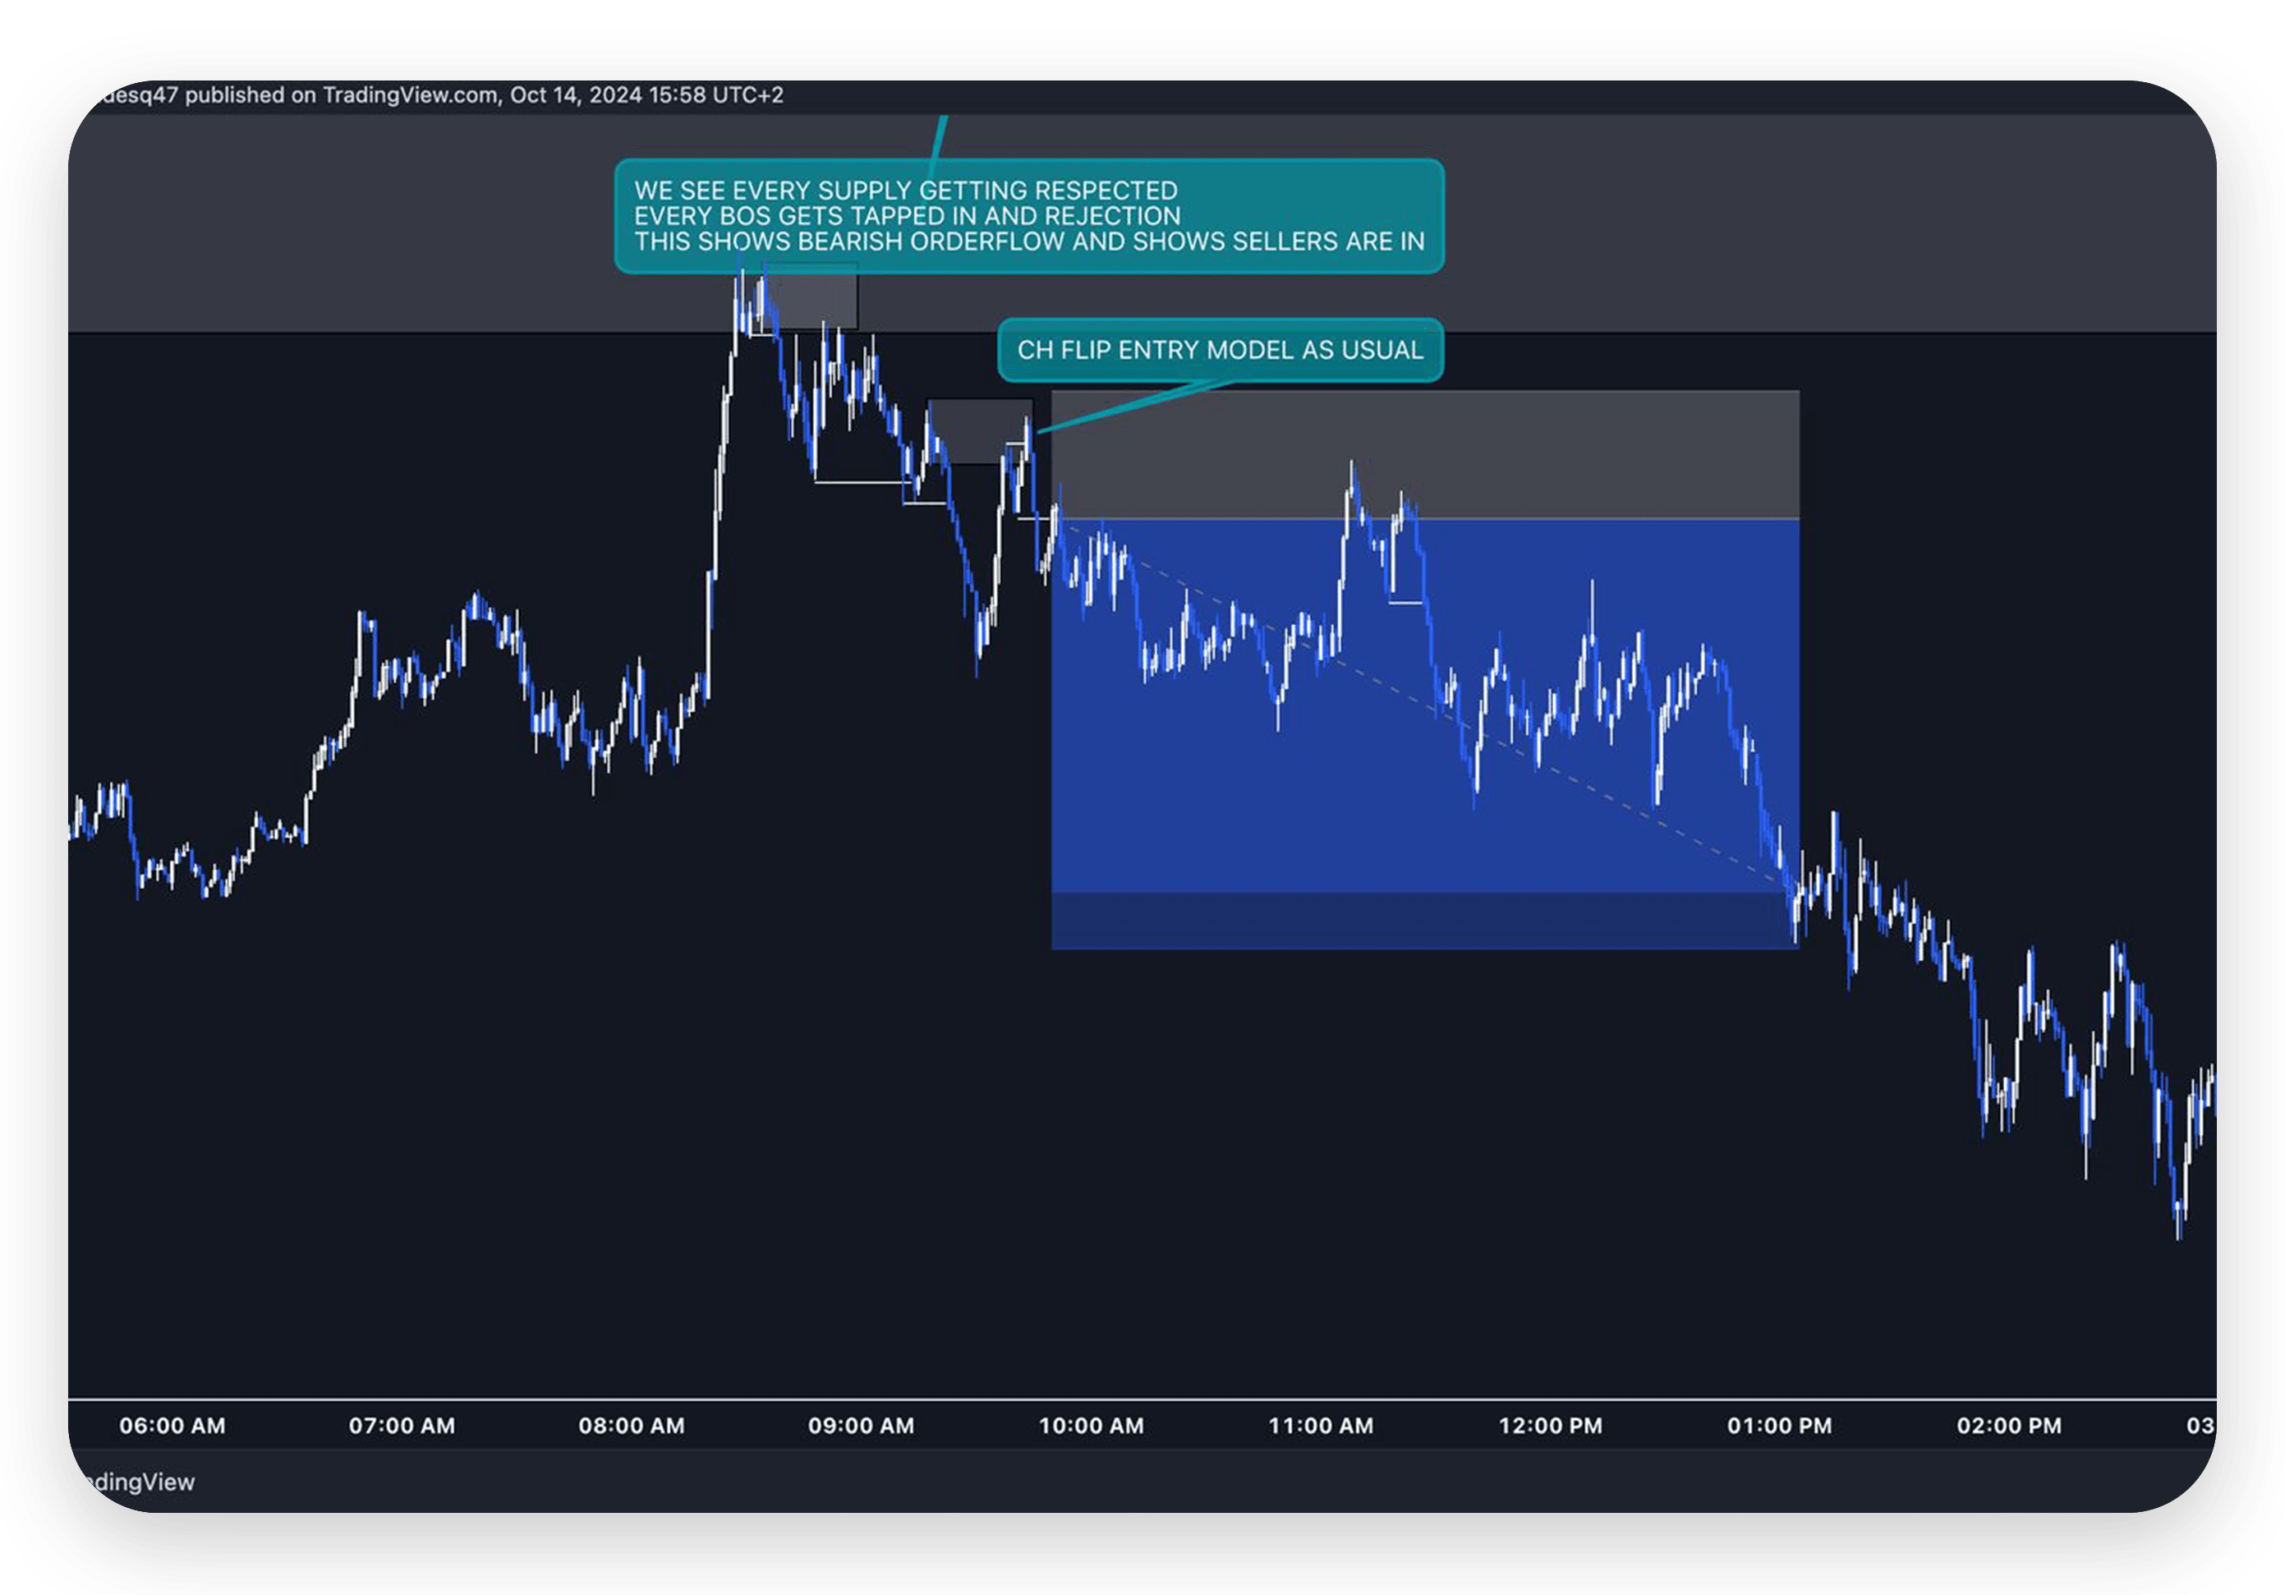The width and height of the screenshot is (2285, 1595).
Task: Click the 11:00 AM time axis label
Action: click(x=1321, y=1425)
